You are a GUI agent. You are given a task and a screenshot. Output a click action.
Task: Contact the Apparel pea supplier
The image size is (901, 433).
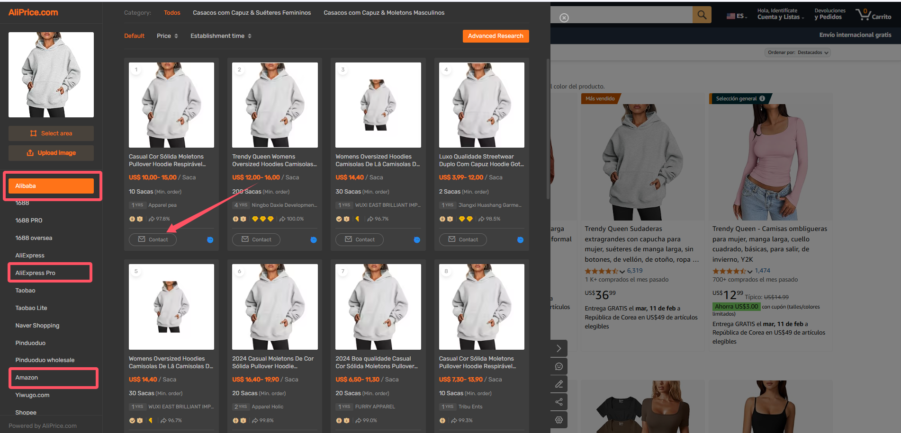[153, 239]
